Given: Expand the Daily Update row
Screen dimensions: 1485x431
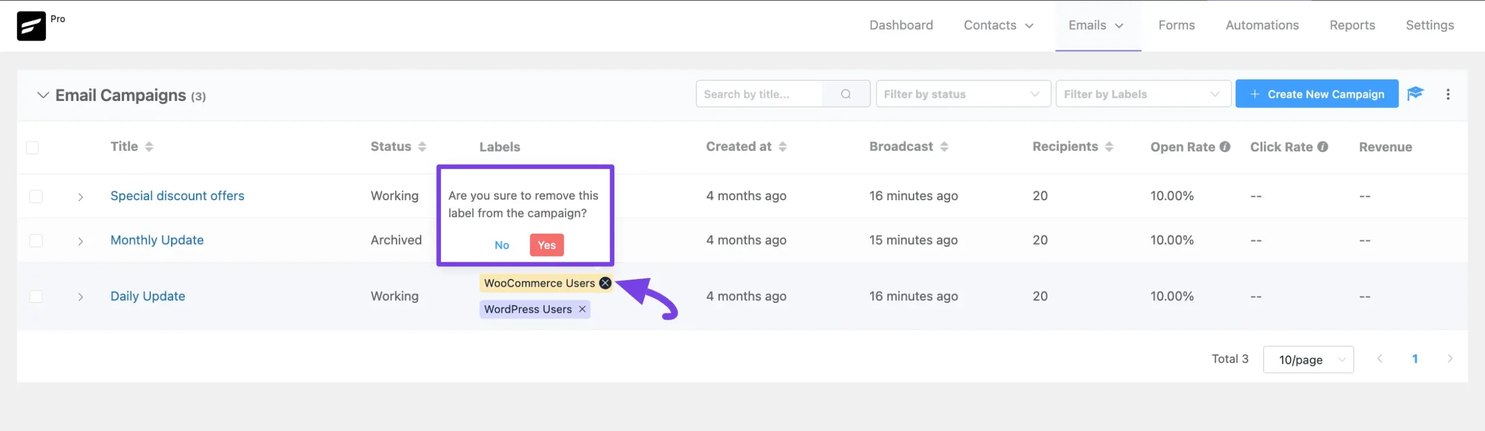Looking at the screenshot, I should pyautogui.click(x=81, y=297).
